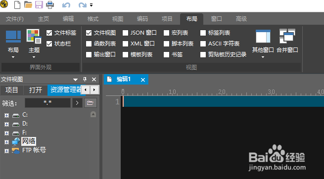Switch to the 打开 tab in file view

click(36, 90)
